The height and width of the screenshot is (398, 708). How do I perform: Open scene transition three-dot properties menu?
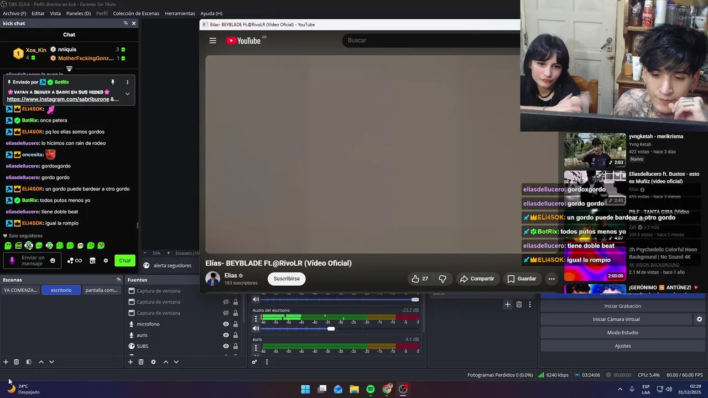coord(530,305)
